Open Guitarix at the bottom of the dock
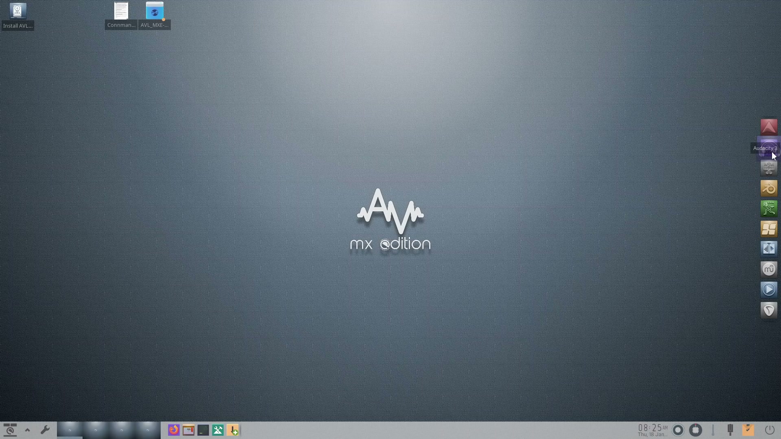The height and width of the screenshot is (439, 781). click(x=768, y=310)
